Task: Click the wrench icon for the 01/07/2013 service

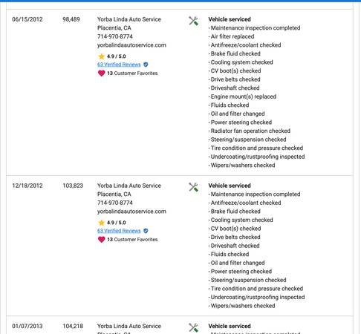Action: pyautogui.click(x=193, y=327)
